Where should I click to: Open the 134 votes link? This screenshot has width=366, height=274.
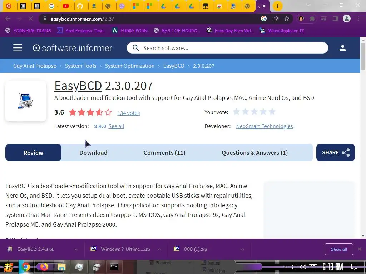click(x=129, y=113)
